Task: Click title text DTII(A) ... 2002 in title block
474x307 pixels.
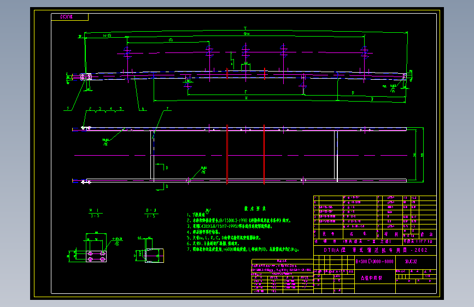Action: click(375, 250)
